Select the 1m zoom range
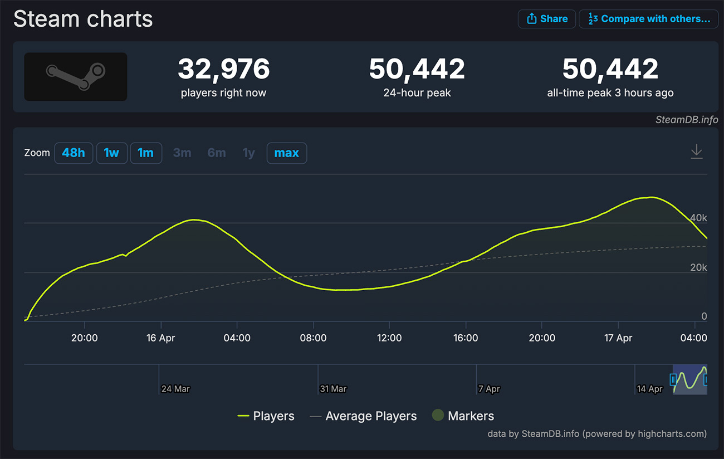The width and height of the screenshot is (724, 459). pyautogui.click(x=146, y=153)
